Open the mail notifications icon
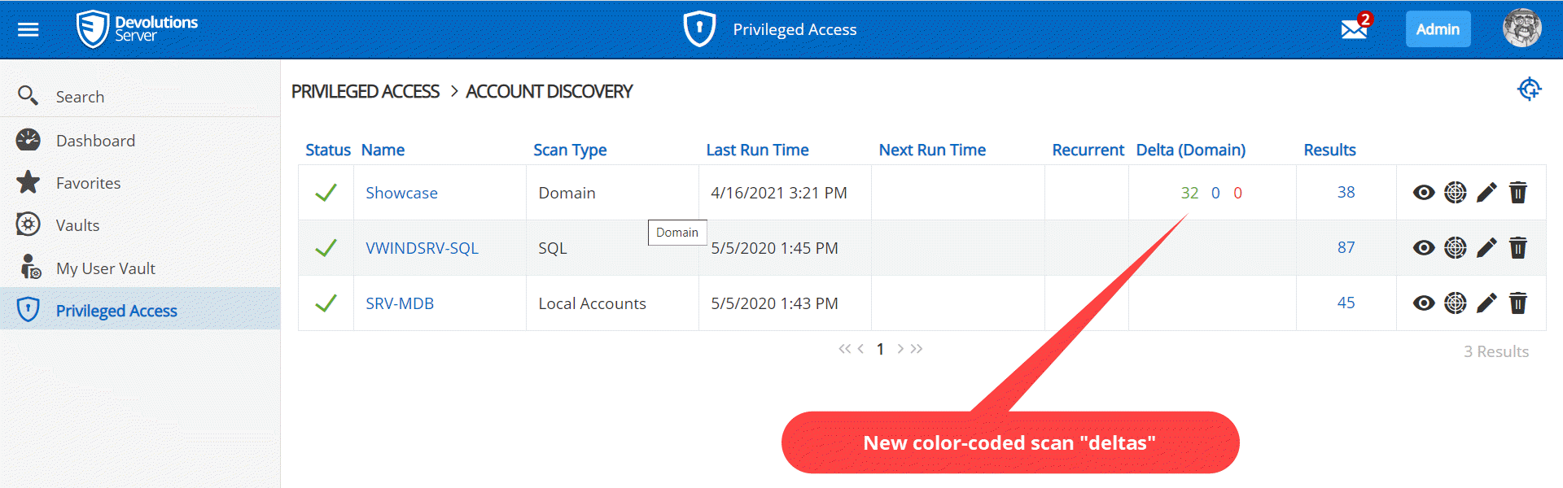The image size is (1563, 488). (1355, 29)
